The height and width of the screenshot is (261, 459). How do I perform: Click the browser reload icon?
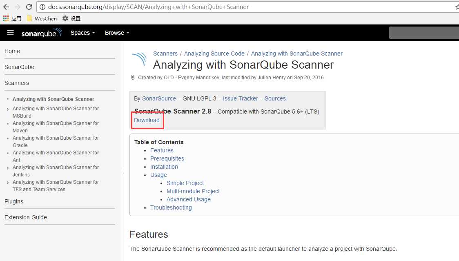pyautogui.click(x=29, y=7)
